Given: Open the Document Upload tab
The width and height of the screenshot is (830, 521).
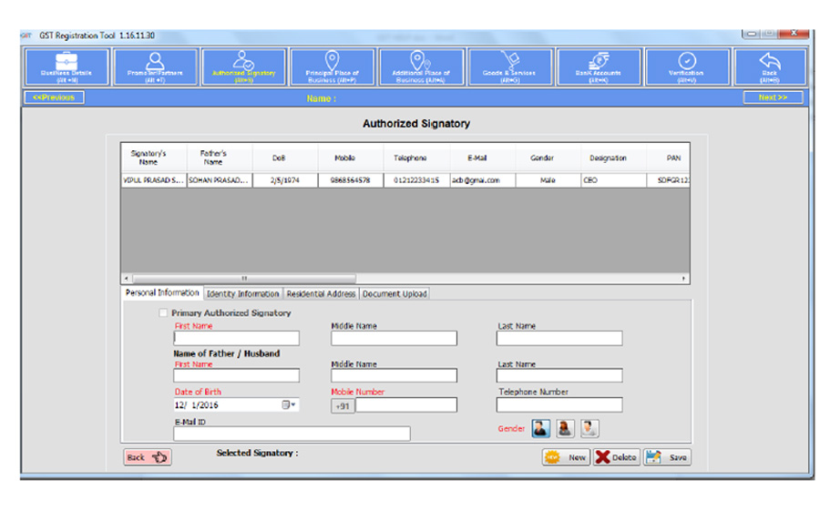Looking at the screenshot, I should (x=395, y=294).
